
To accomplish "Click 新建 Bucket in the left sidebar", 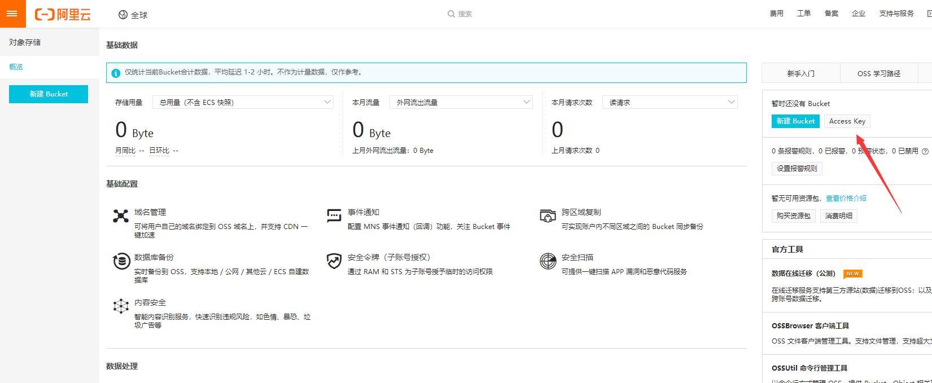I will point(49,94).
